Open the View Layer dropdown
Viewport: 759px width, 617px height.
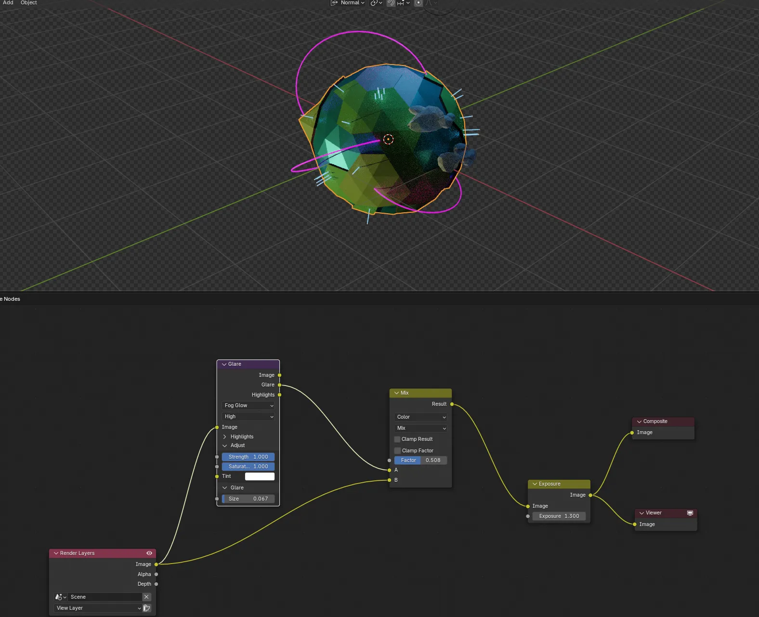[98, 608]
